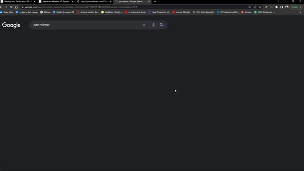Open the implement dynamic YouTube bookmark
304x171 pixels.
click(x=135, y=12)
